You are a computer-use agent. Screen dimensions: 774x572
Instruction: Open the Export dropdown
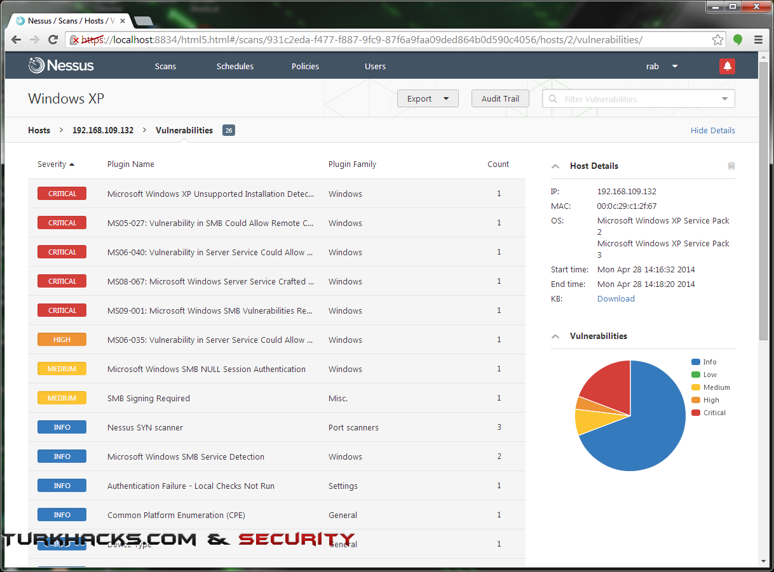(428, 98)
